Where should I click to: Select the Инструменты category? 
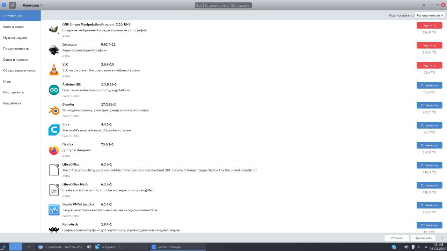coord(20,92)
